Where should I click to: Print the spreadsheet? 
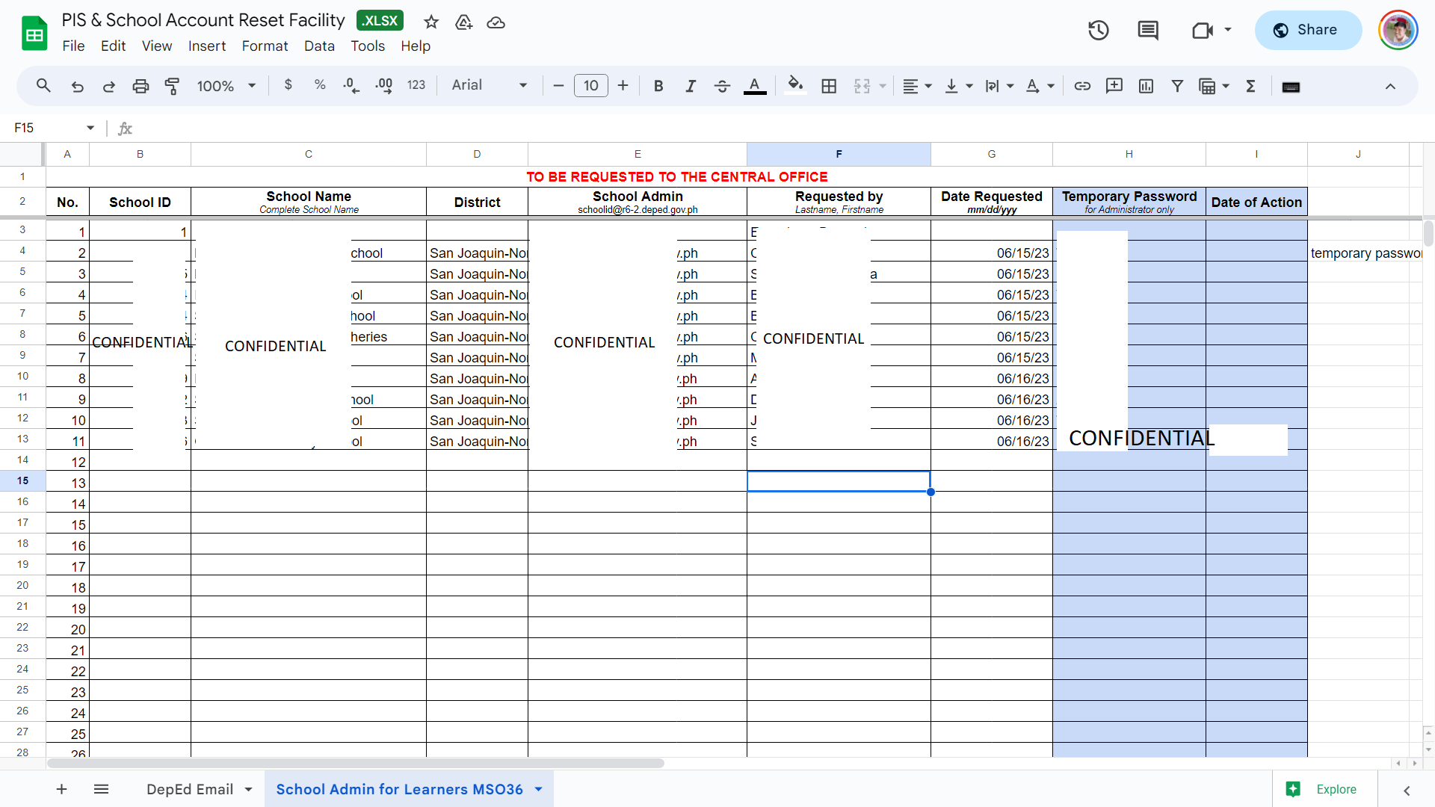[141, 86]
